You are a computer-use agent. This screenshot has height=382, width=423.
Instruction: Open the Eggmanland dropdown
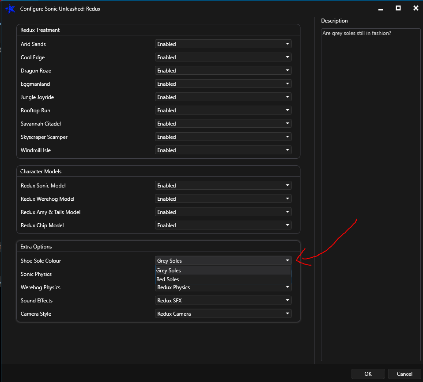pos(223,84)
